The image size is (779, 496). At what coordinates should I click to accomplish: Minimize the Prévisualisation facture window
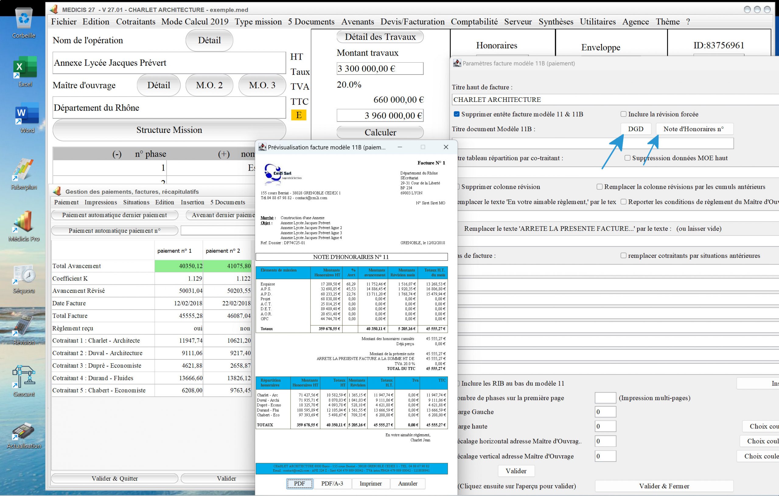[400, 147]
